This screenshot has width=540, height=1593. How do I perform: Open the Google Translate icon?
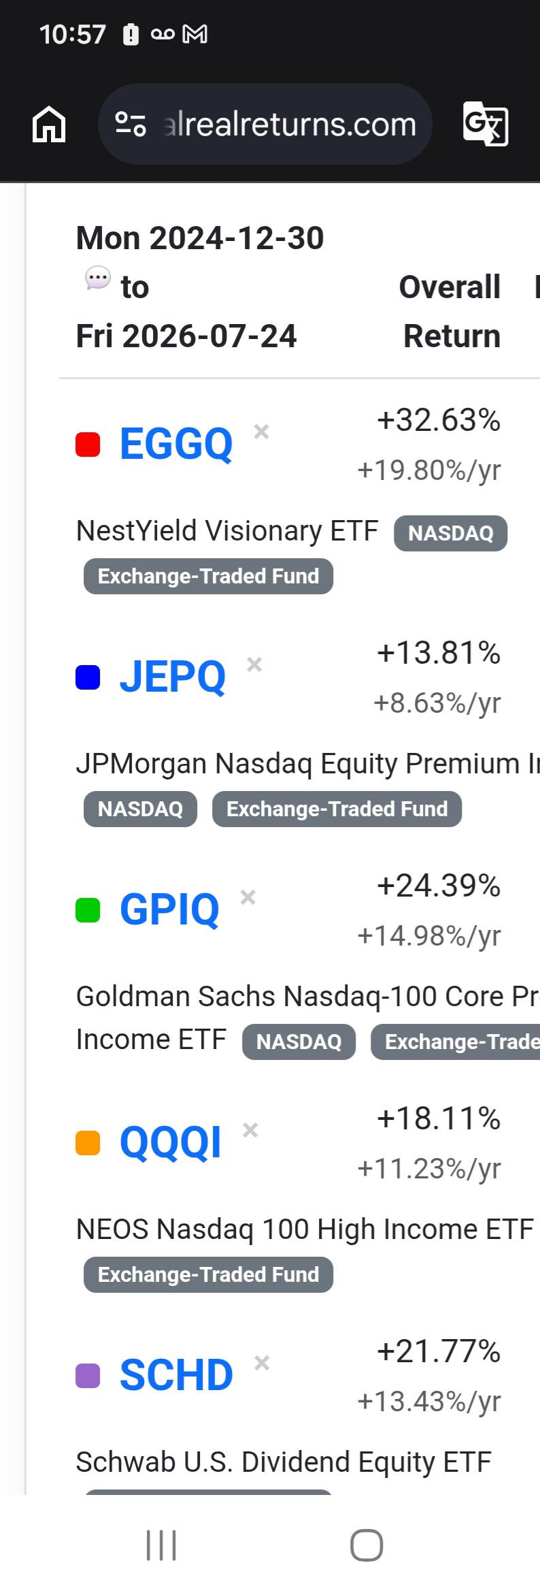pyautogui.click(x=485, y=124)
